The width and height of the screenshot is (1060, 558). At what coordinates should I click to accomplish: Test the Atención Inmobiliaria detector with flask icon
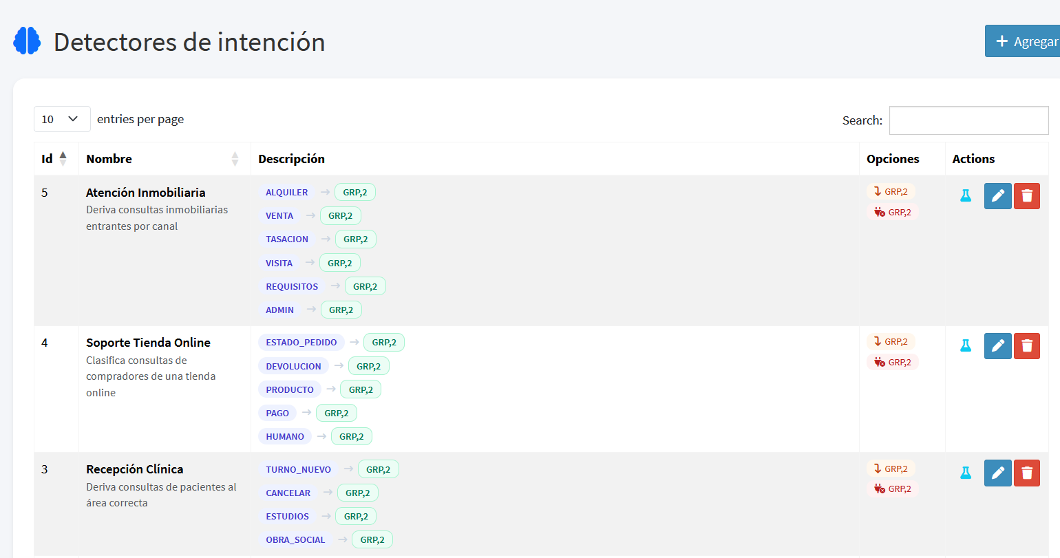click(x=966, y=196)
